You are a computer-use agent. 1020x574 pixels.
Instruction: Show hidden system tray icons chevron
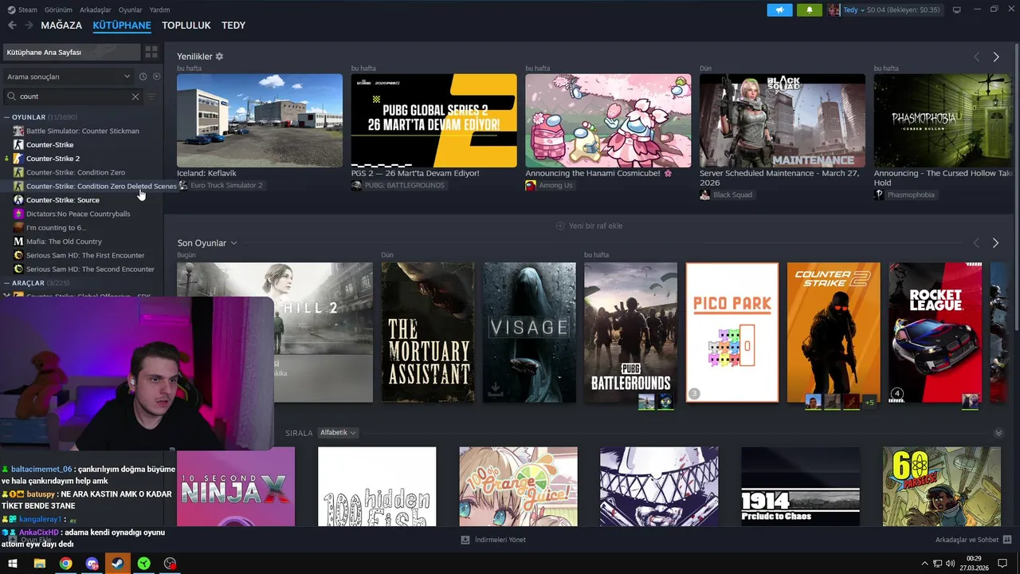click(925, 564)
